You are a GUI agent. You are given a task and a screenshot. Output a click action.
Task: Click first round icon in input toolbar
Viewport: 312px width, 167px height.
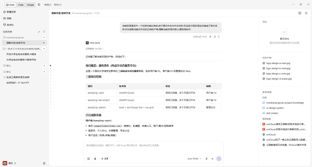point(89,159)
